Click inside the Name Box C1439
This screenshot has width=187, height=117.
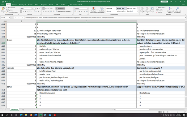[5, 18]
